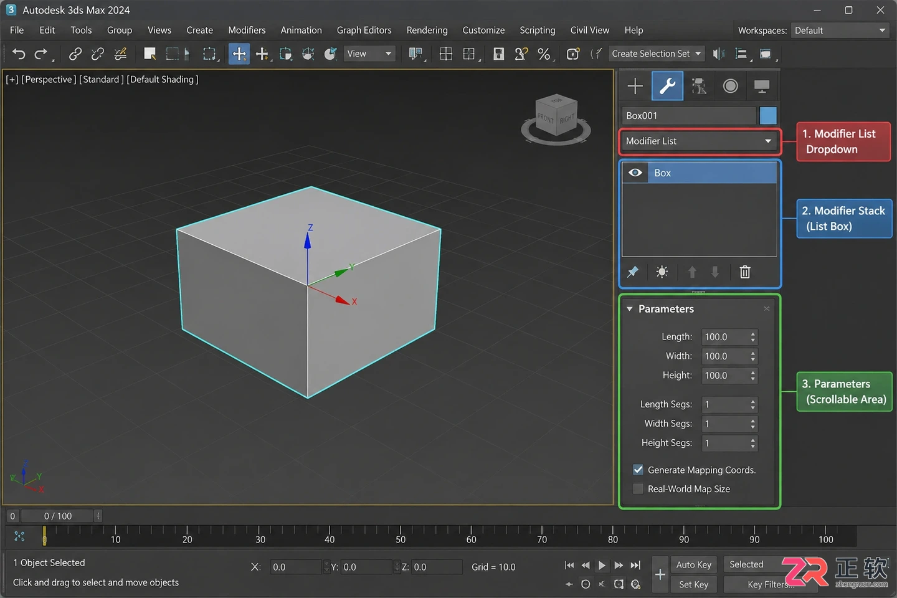897x598 pixels.
Task: Open the Display panel tab
Action: [762, 86]
